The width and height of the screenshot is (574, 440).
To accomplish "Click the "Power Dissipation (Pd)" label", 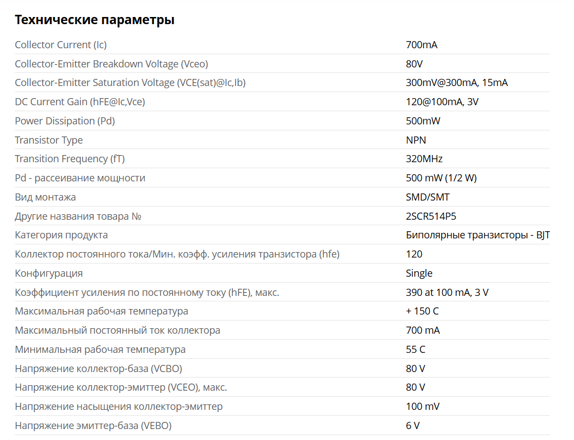I will tap(65, 121).
